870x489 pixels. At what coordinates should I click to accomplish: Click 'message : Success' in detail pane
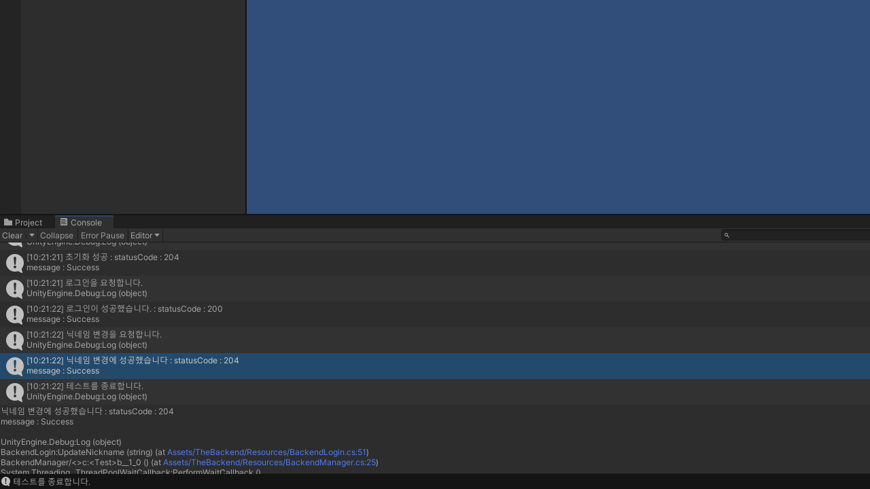point(37,422)
